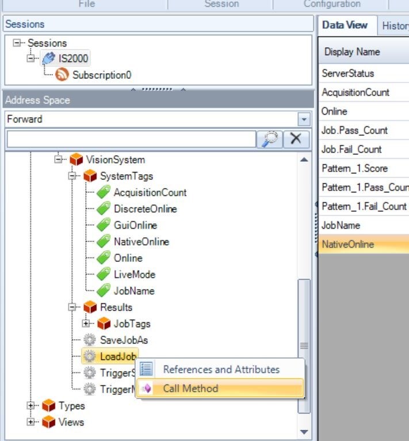Image resolution: width=409 pixels, height=441 pixels.
Task: Select References and Attributes menu entry
Action: (221, 370)
